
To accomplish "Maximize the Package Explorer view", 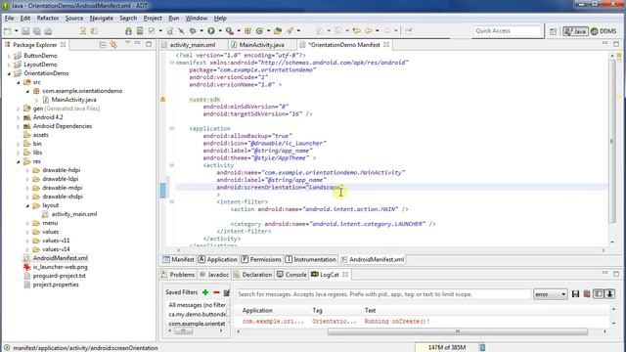I will [x=149, y=44].
